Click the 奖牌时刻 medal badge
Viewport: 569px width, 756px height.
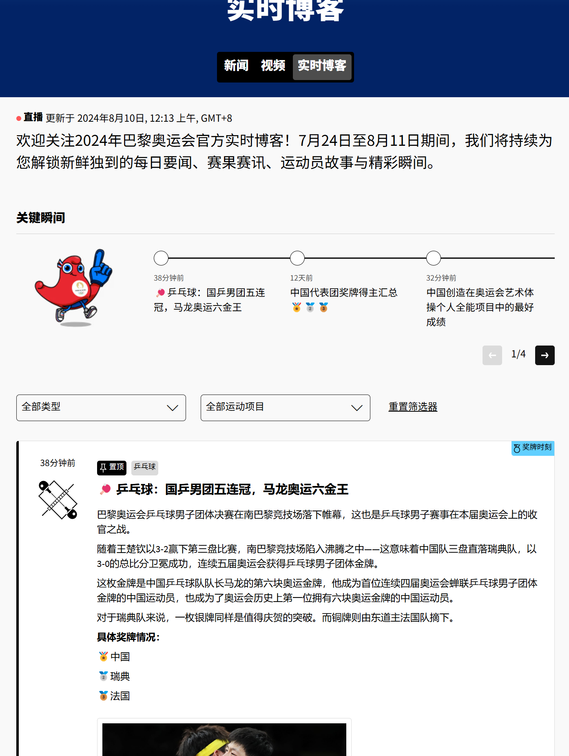(533, 448)
